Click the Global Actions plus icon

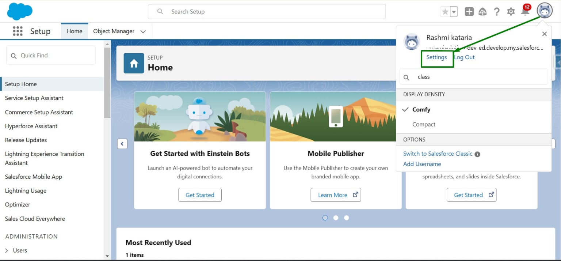[469, 12]
